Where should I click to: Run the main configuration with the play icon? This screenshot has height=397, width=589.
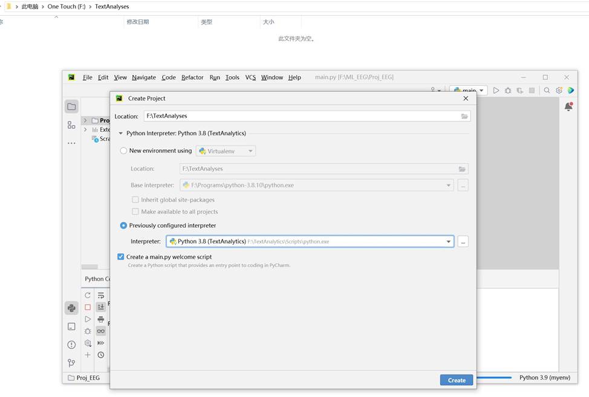(x=496, y=89)
